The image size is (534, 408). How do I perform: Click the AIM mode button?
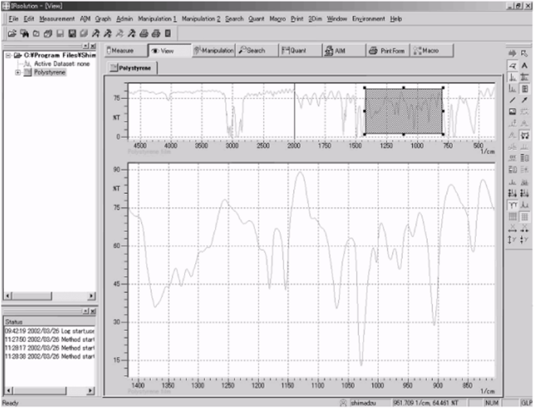344,50
